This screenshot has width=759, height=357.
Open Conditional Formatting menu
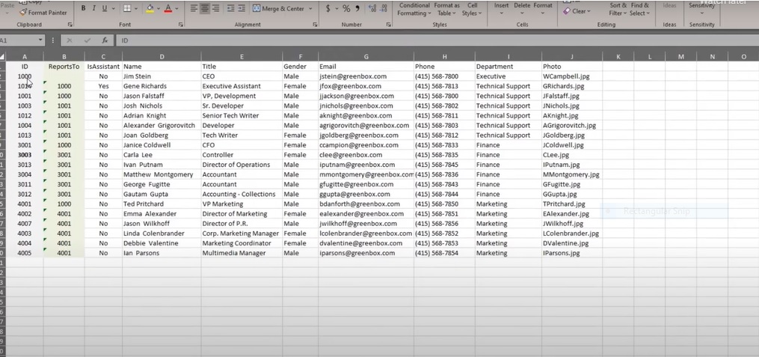(414, 9)
